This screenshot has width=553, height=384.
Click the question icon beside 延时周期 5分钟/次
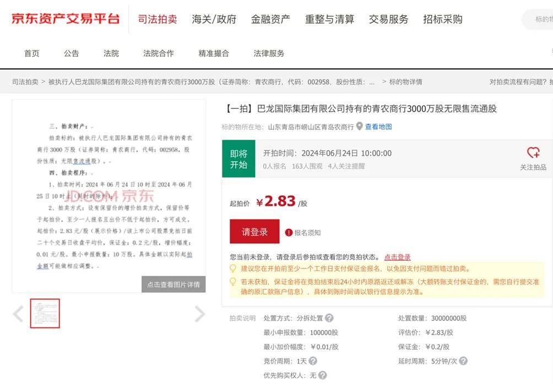point(462,360)
